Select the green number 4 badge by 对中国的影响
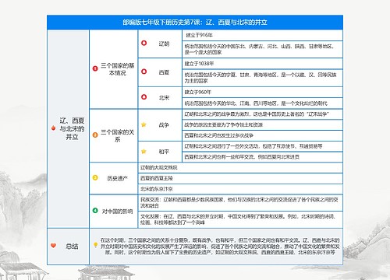 coord(95,210)
